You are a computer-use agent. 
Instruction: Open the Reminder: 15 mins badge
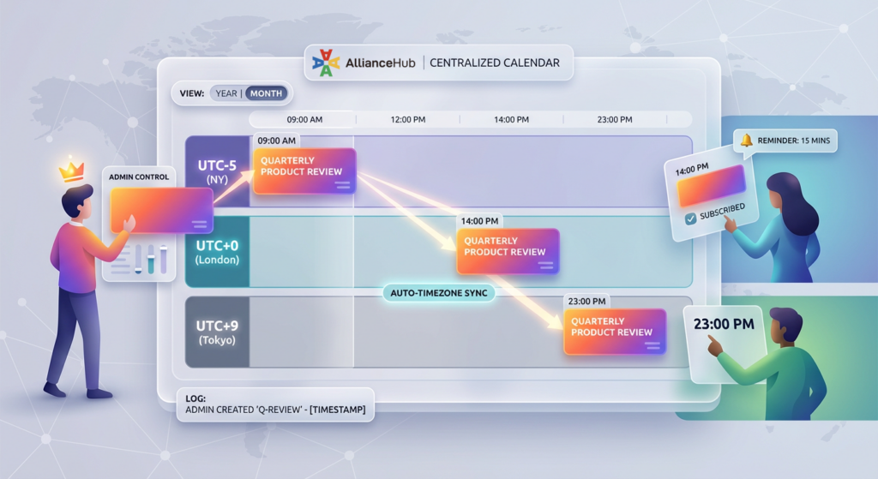785,141
